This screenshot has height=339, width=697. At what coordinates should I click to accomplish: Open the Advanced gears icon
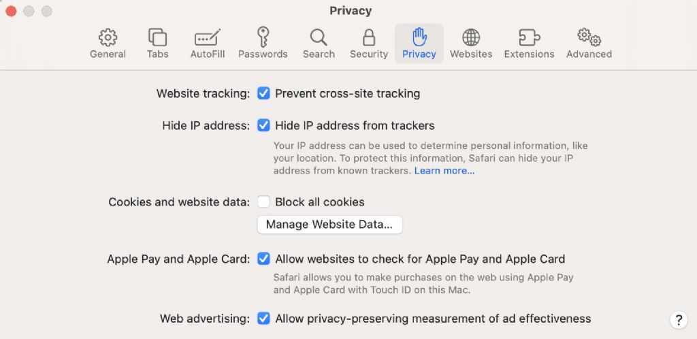click(589, 37)
